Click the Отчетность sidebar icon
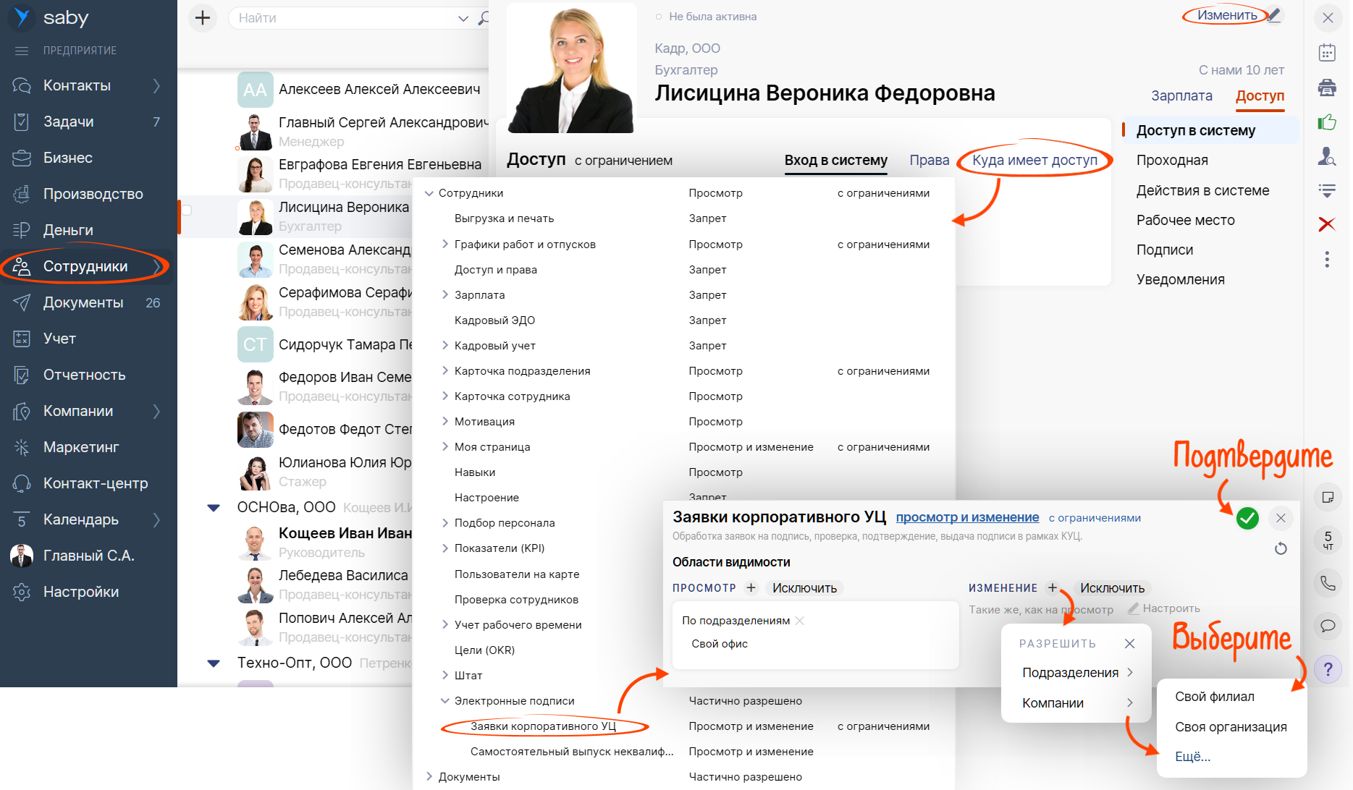Screen dimensions: 1353x790 22,375
